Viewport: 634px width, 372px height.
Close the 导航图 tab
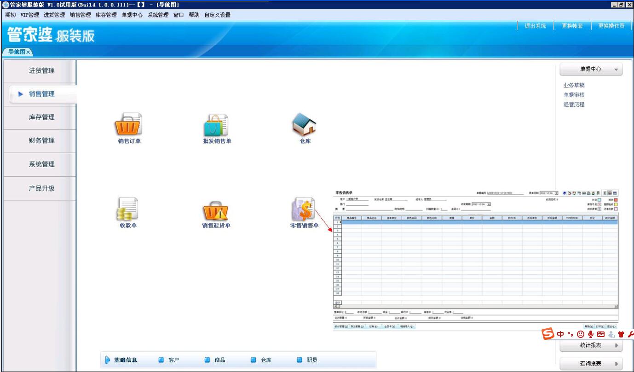click(29, 52)
